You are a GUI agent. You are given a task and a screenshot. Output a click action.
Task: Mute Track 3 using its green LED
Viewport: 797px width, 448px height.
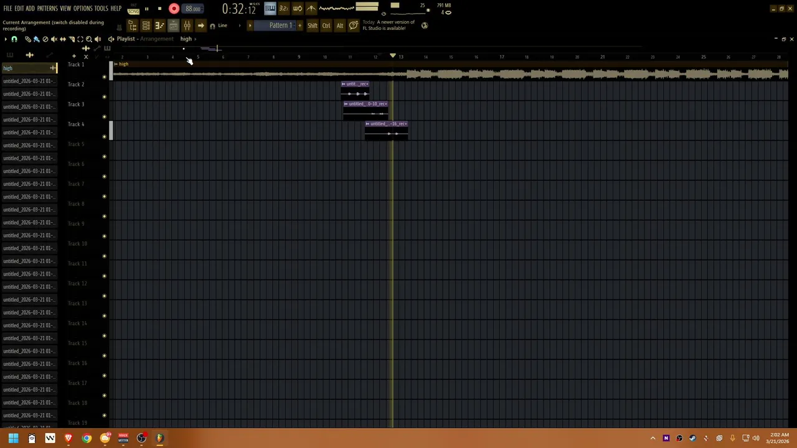[x=104, y=117]
